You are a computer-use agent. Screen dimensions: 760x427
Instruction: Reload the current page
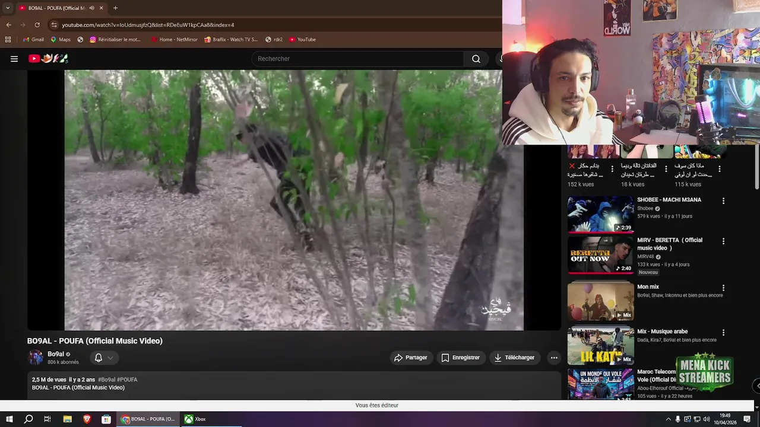[x=37, y=25]
